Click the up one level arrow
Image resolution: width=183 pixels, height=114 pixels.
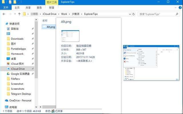tap(19, 14)
